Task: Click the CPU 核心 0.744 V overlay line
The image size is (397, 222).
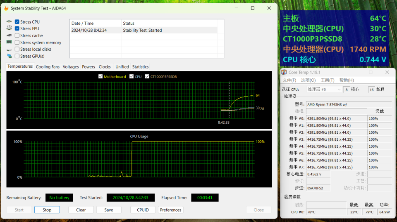Action: (x=335, y=59)
